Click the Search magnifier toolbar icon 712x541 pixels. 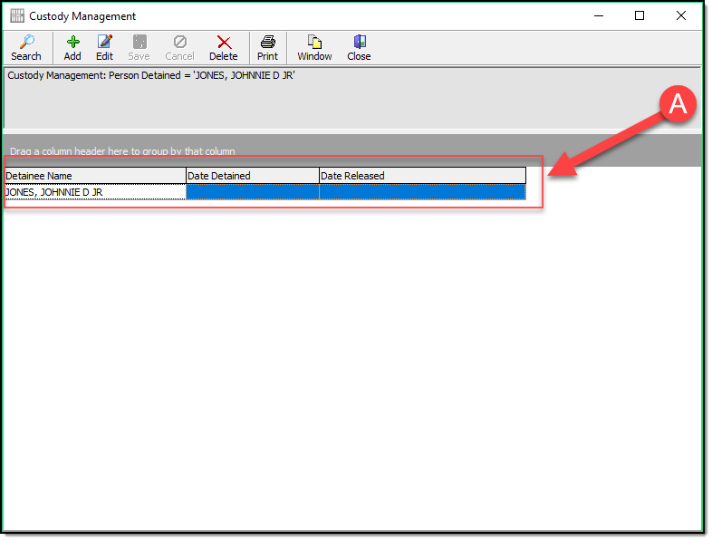pos(26,43)
